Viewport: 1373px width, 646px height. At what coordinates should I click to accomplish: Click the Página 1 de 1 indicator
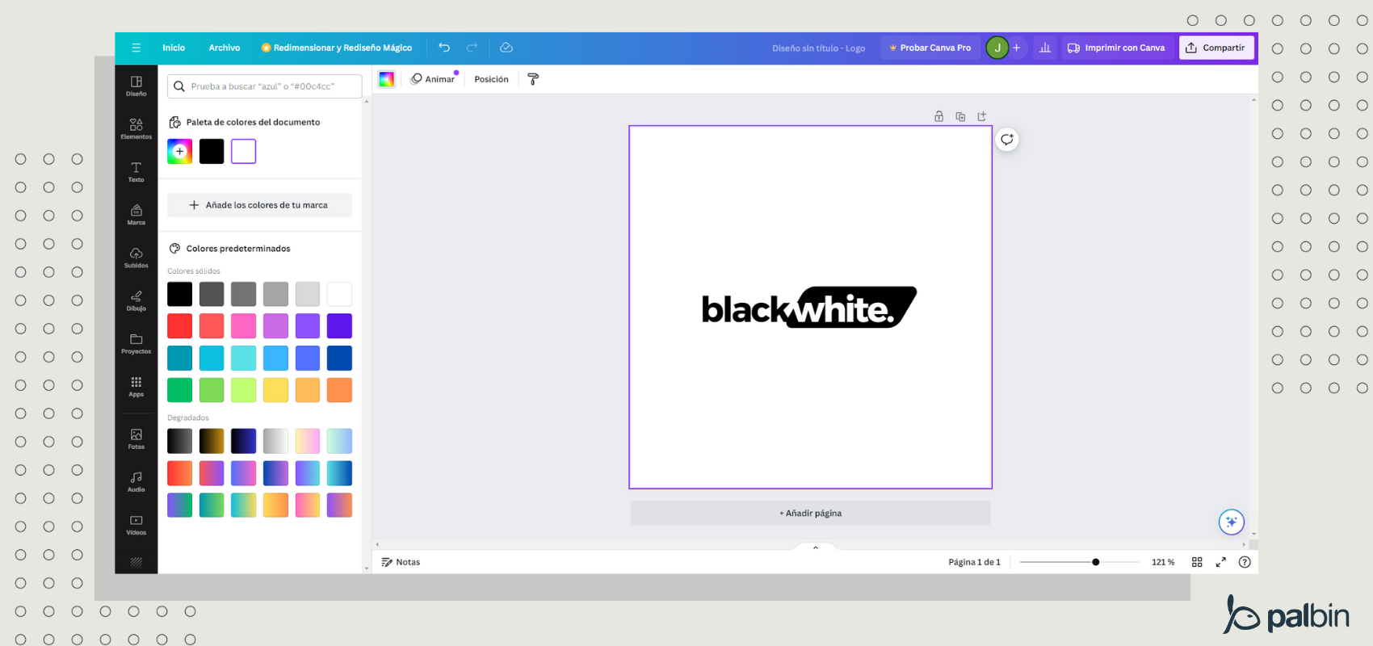point(974,562)
